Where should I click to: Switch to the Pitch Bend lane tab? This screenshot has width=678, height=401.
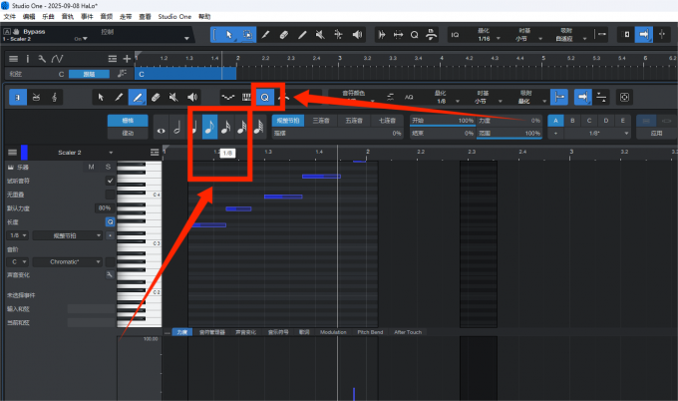371,331
